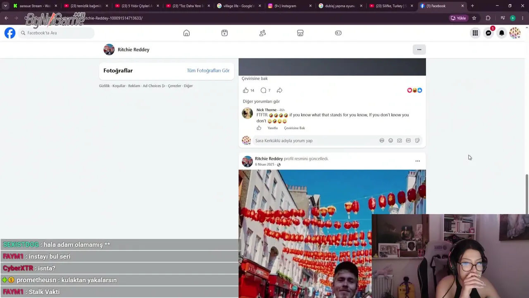Open the Çerezler footer link

click(x=174, y=86)
